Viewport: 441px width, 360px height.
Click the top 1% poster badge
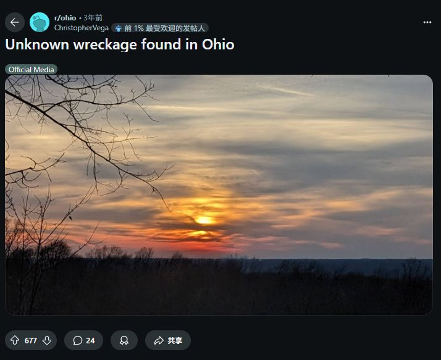(x=160, y=28)
